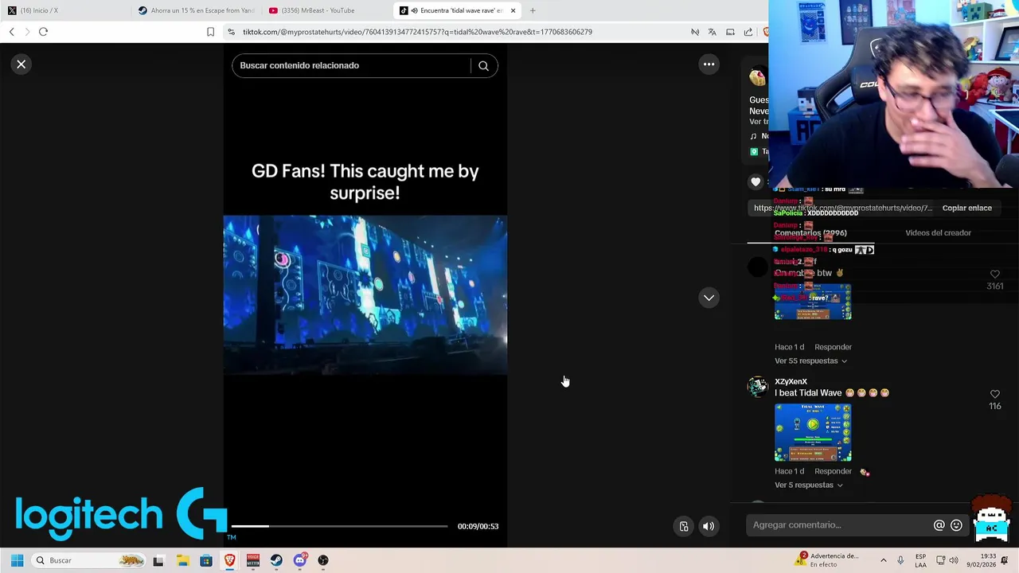The width and height of the screenshot is (1019, 573).
Task: Bookmark this page in browser
Action: 210,32
